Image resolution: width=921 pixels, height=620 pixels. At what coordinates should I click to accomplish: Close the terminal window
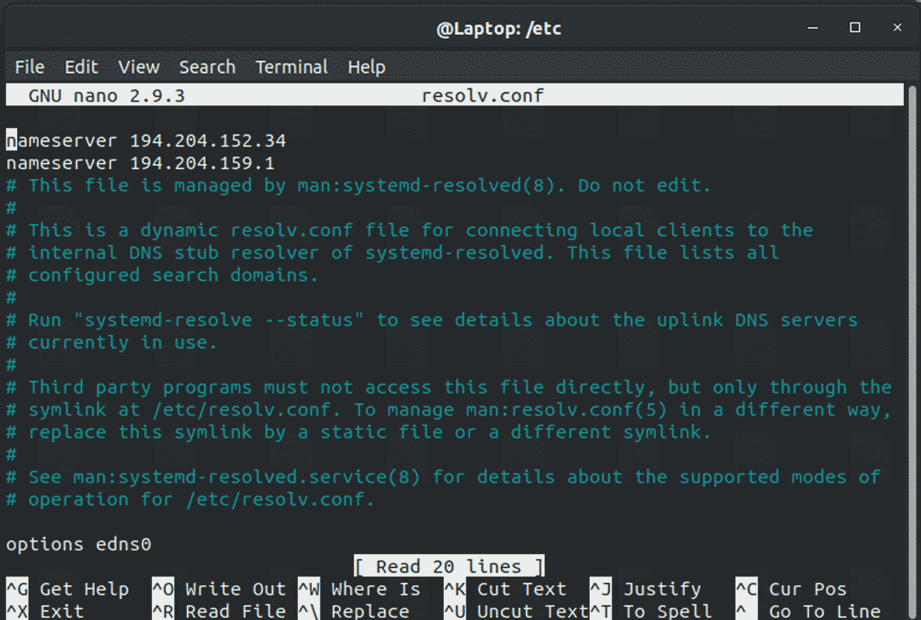(x=898, y=28)
